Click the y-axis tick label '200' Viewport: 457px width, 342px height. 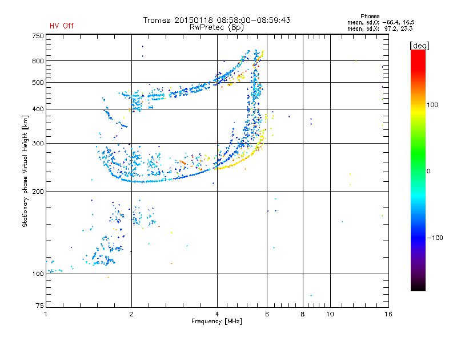pos(38,192)
